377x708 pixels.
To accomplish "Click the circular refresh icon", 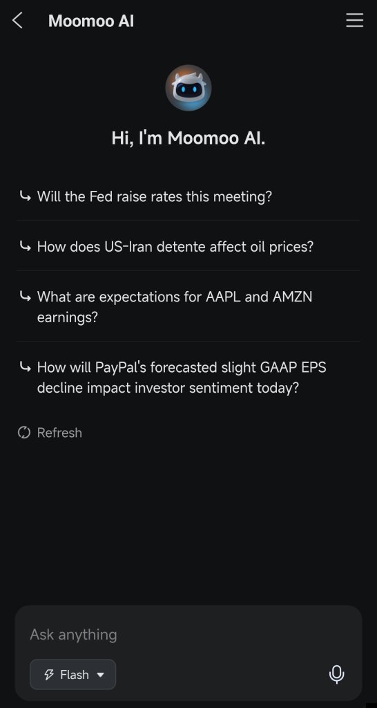I will [24, 433].
